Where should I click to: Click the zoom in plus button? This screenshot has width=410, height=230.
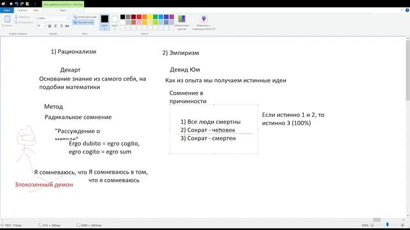coord(402,225)
